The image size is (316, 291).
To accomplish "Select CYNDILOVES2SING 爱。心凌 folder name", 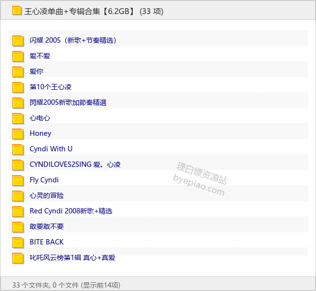I will tap(75, 164).
